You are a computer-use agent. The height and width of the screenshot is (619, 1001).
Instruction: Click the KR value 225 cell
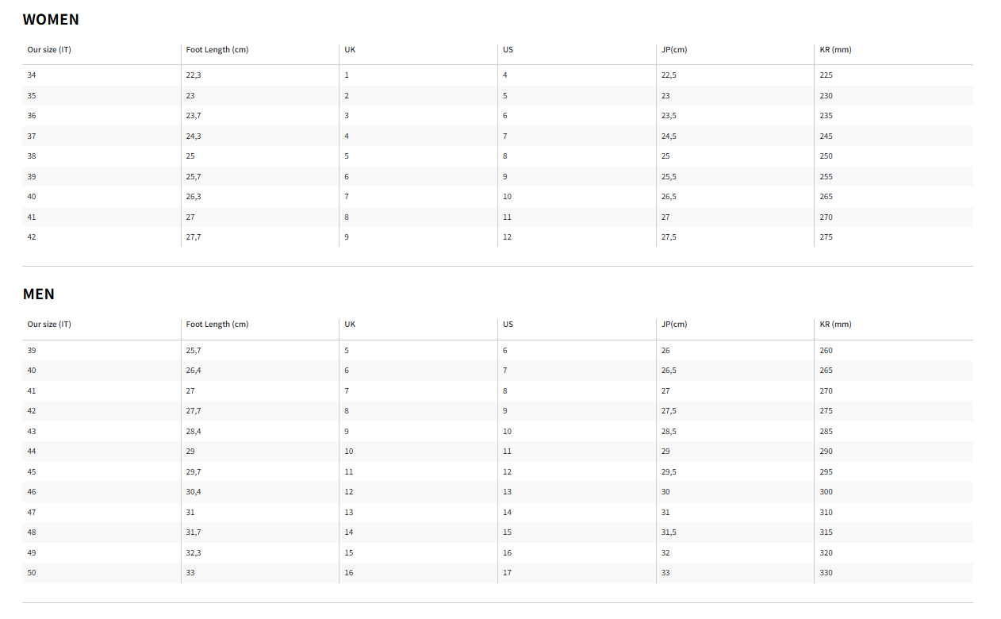tap(826, 75)
